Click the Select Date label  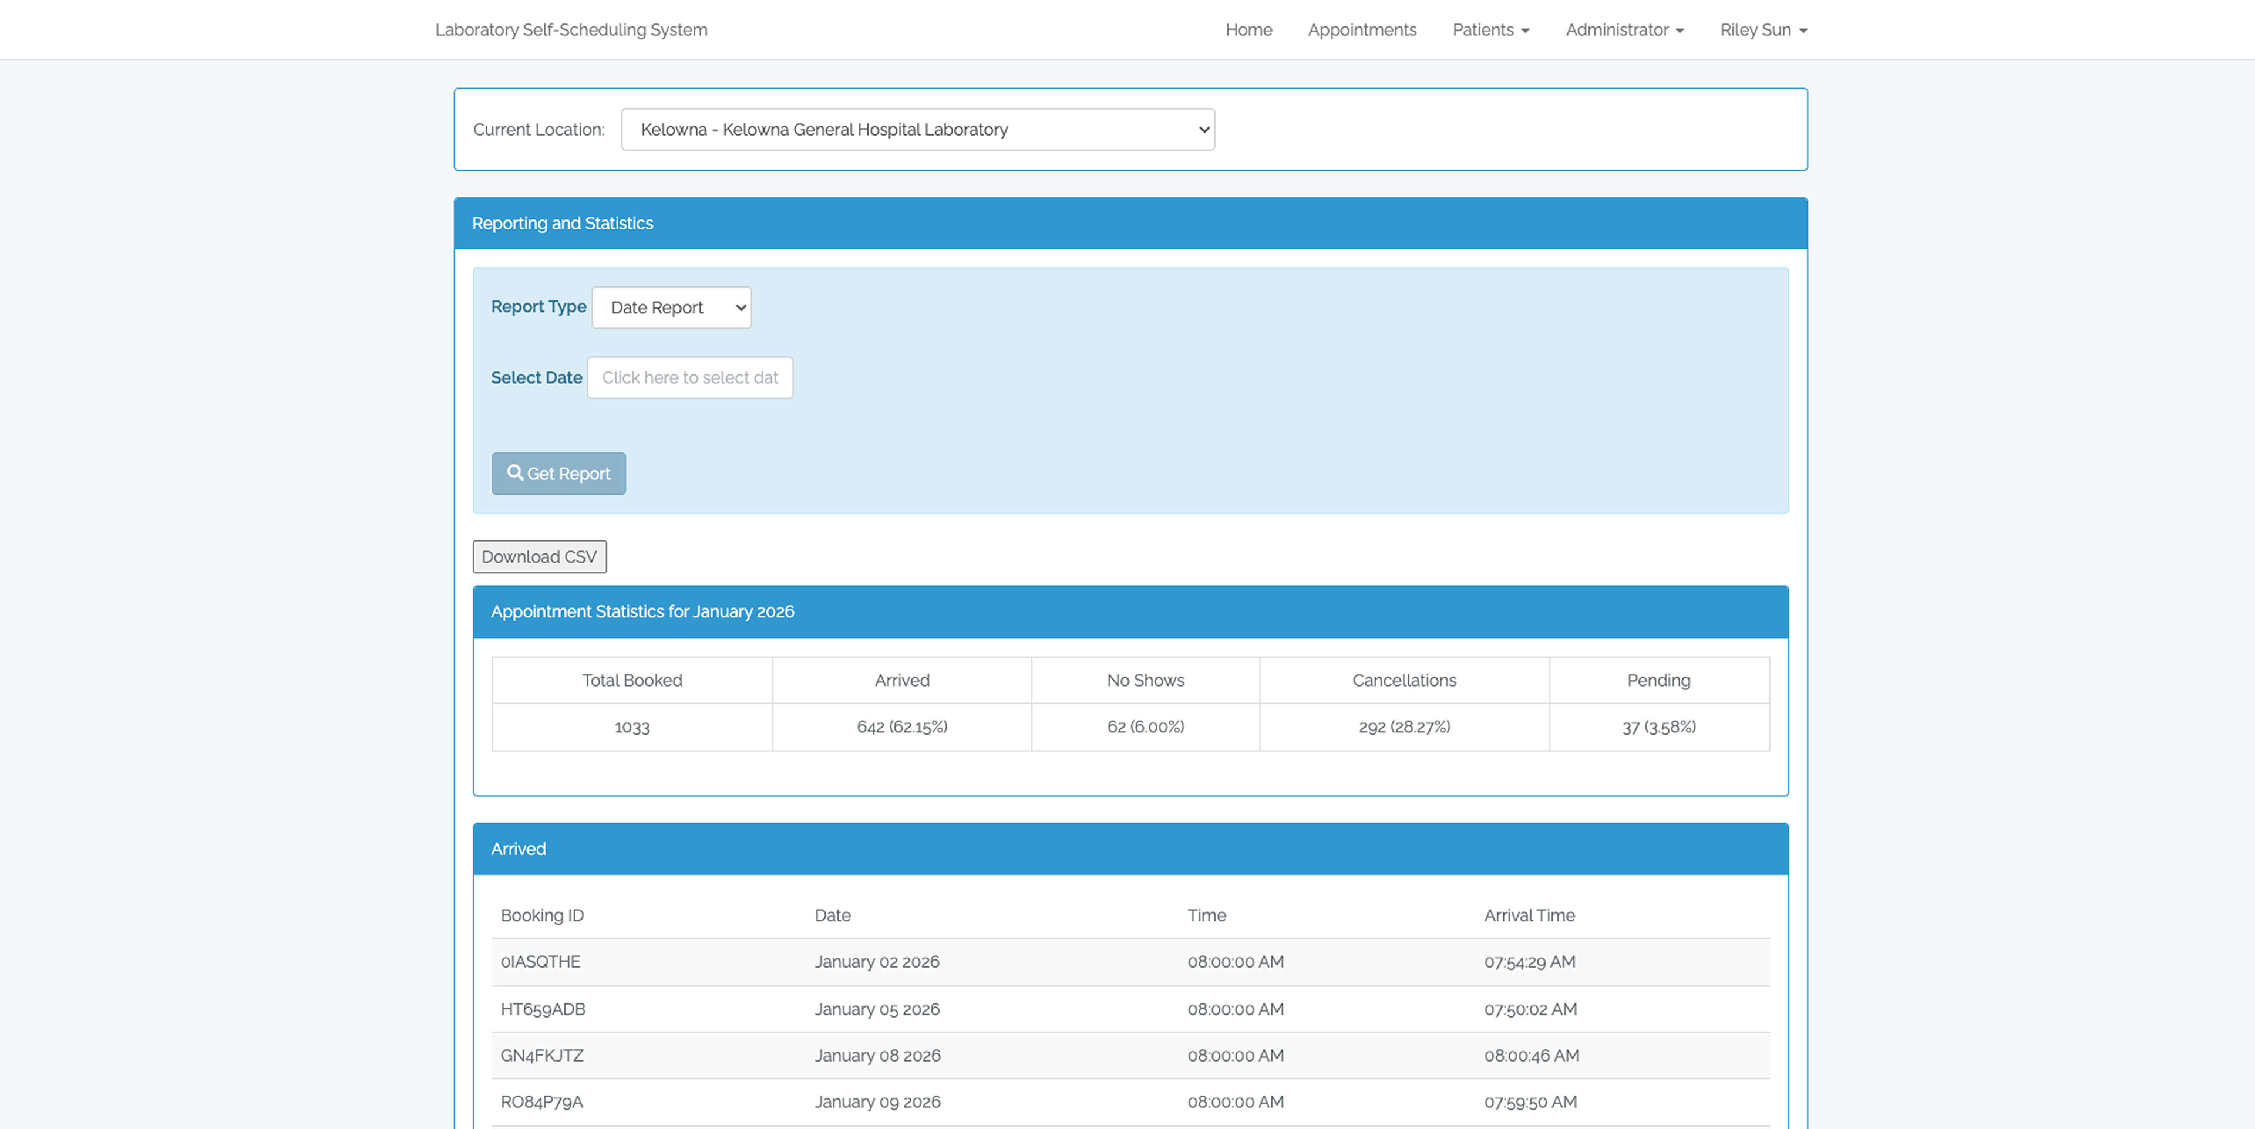[536, 378]
